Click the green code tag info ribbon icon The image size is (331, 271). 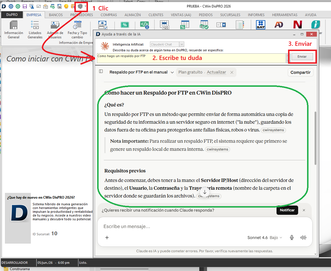(x=145, y=25)
